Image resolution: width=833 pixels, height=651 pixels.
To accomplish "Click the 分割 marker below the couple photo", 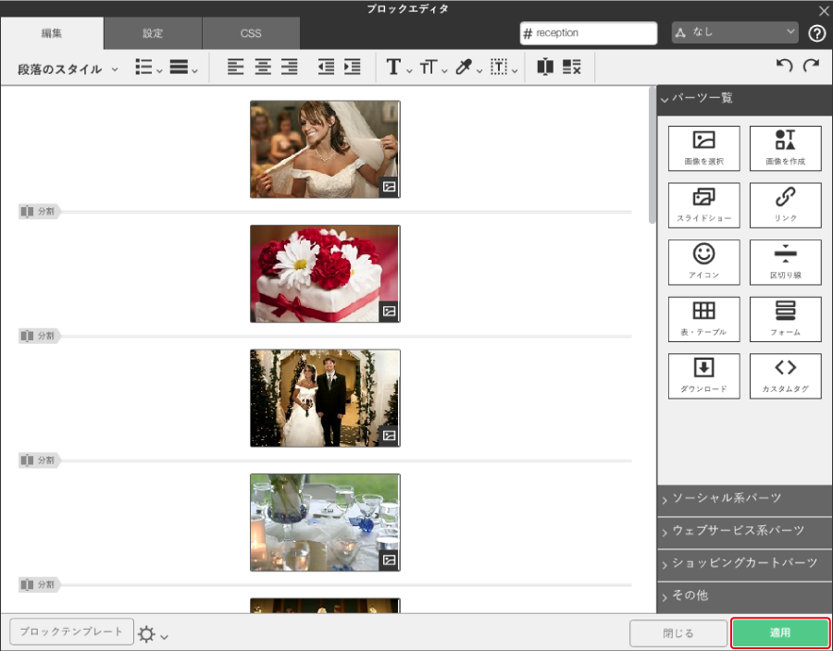I will tap(39, 461).
